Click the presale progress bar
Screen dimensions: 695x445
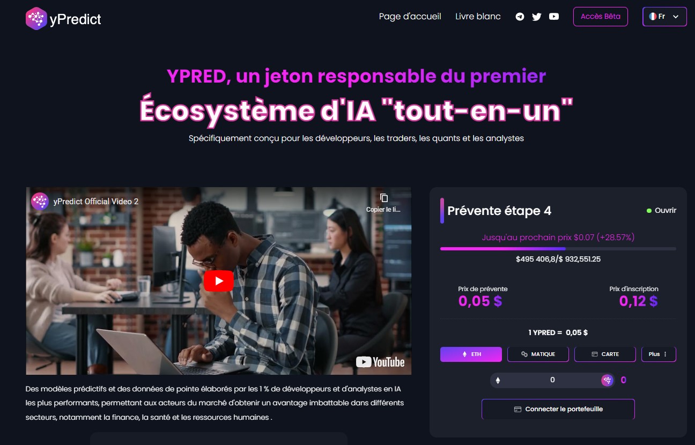[x=558, y=249]
